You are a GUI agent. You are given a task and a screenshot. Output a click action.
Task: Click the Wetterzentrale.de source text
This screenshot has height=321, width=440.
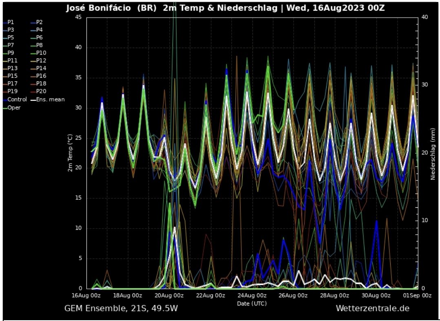(x=373, y=308)
